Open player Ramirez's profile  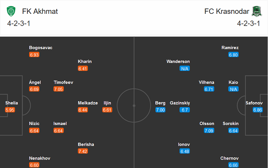point(230,48)
